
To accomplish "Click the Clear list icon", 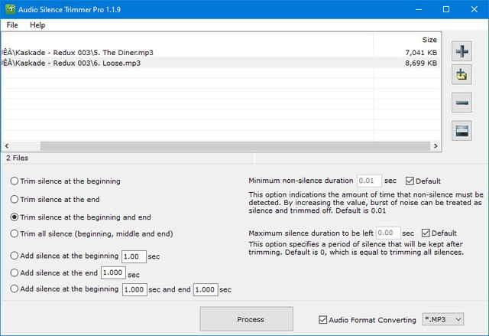I will 461,130.
